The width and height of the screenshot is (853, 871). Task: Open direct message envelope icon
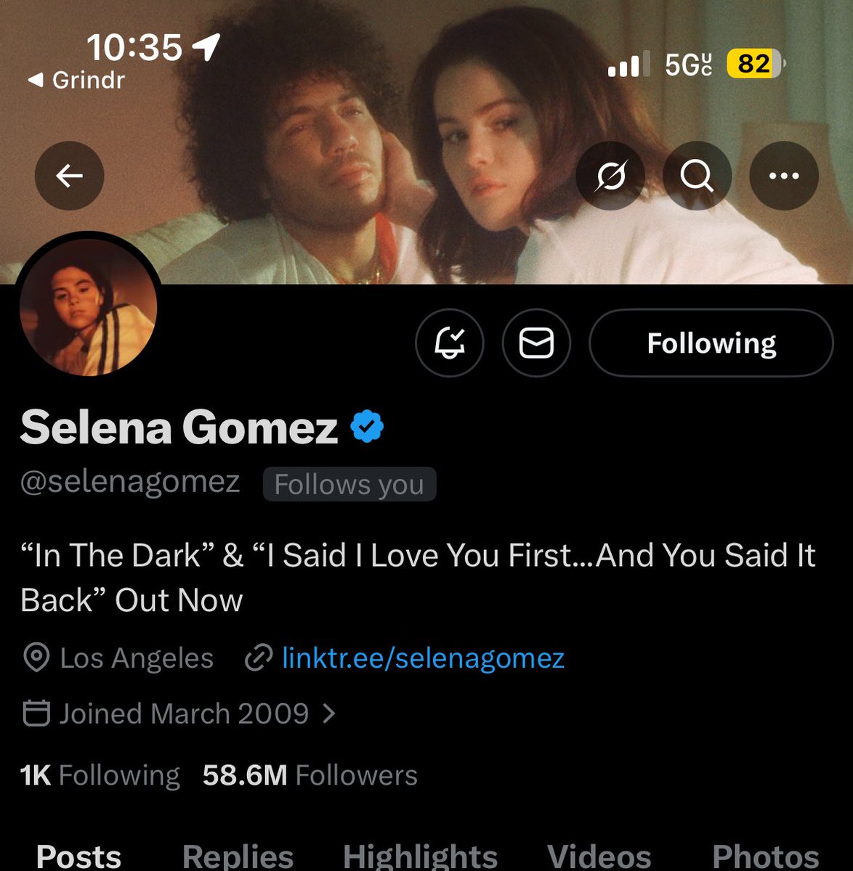(536, 343)
